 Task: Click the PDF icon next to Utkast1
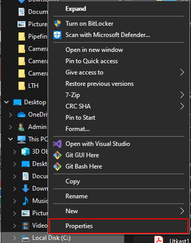(159, 239)
